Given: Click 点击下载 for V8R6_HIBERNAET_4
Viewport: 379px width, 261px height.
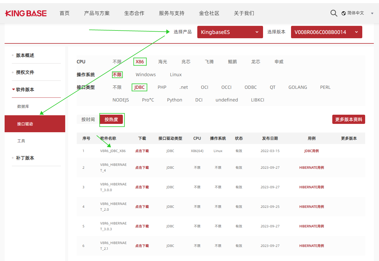Looking at the screenshot, I should tap(142, 168).
